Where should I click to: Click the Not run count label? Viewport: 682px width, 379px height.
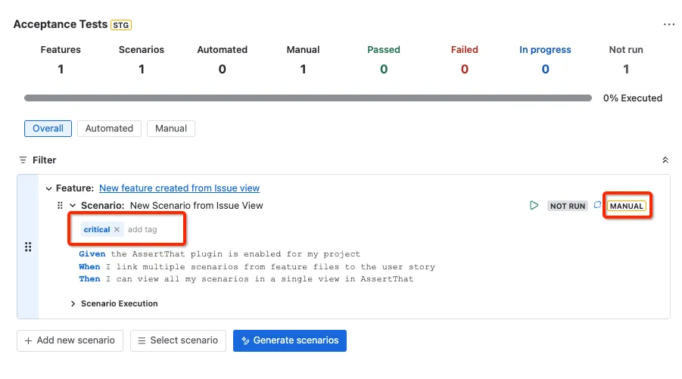pyautogui.click(x=626, y=49)
